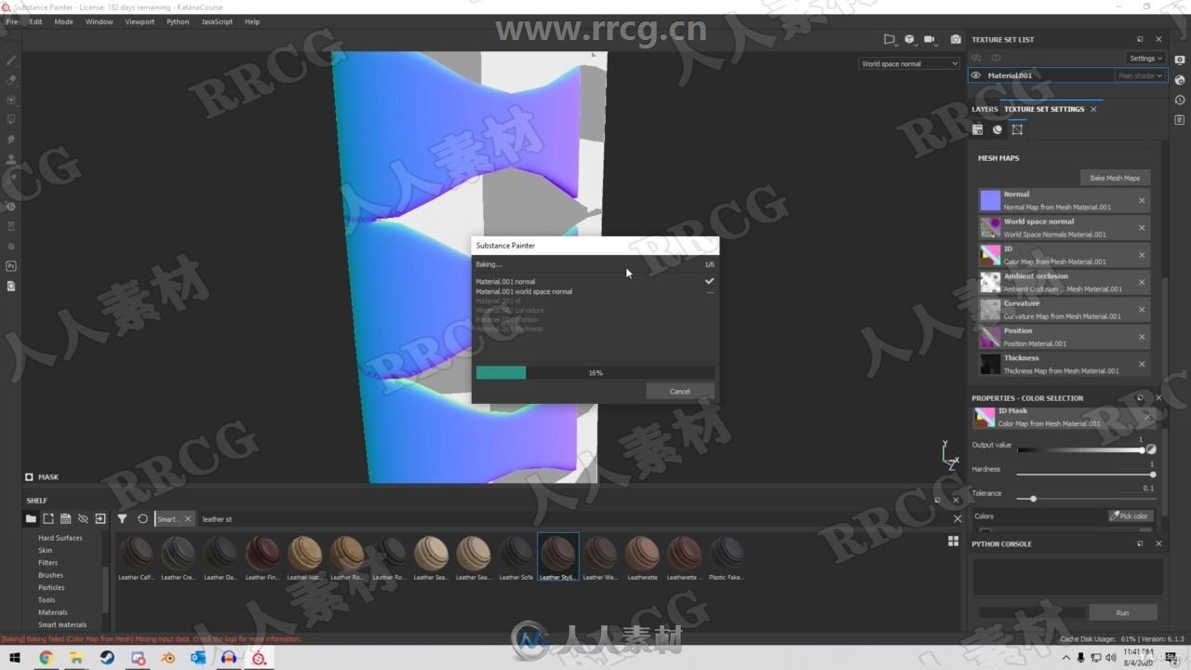The image size is (1191, 670).
Task: Close the Texture Set Settings tab
Action: [x=1093, y=109]
